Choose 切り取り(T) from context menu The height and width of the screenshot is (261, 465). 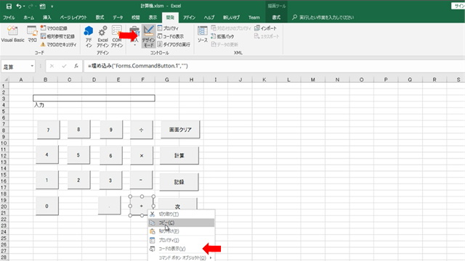tap(181, 214)
